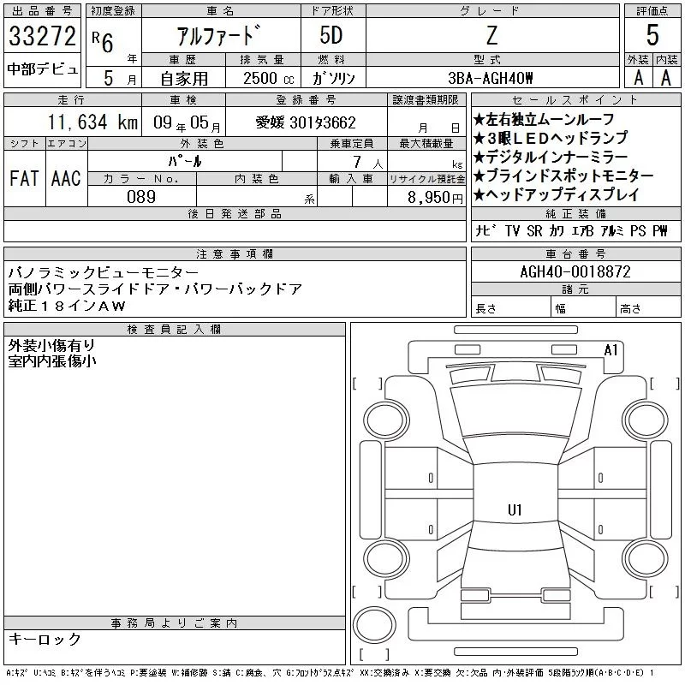Click the first registration year R6
This screenshot has width=685, height=685.
tap(103, 42)
